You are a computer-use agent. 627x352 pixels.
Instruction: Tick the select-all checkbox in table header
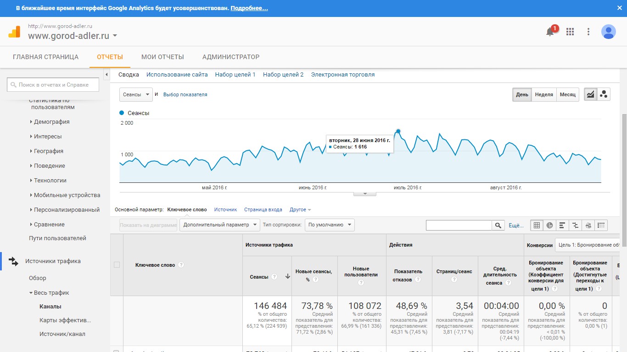tap(117, 264)
